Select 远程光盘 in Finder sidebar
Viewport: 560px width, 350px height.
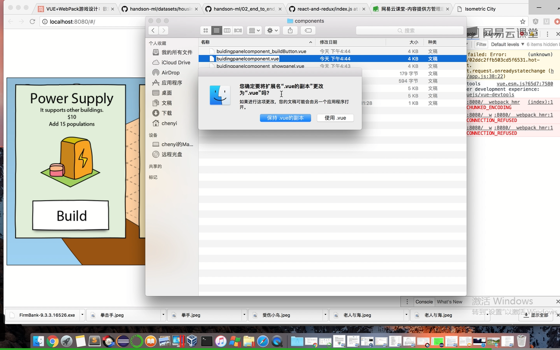167,154
